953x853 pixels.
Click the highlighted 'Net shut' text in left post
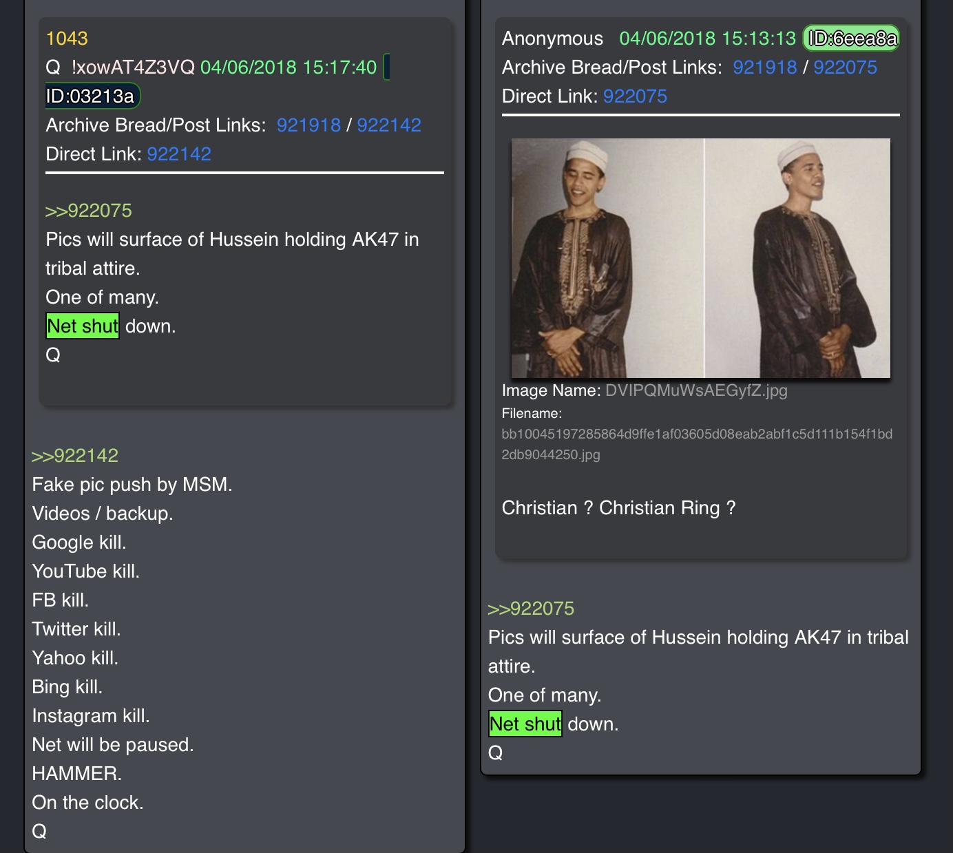click(83, 326)
